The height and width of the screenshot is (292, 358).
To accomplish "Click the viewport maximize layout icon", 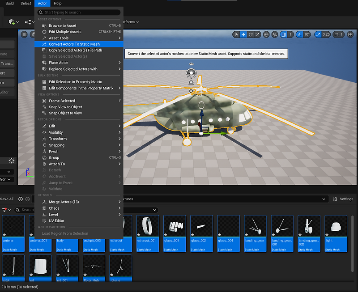I will (349, 34).
